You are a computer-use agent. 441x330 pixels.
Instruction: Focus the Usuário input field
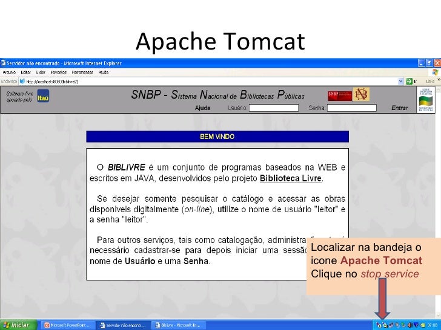[274, 108]
